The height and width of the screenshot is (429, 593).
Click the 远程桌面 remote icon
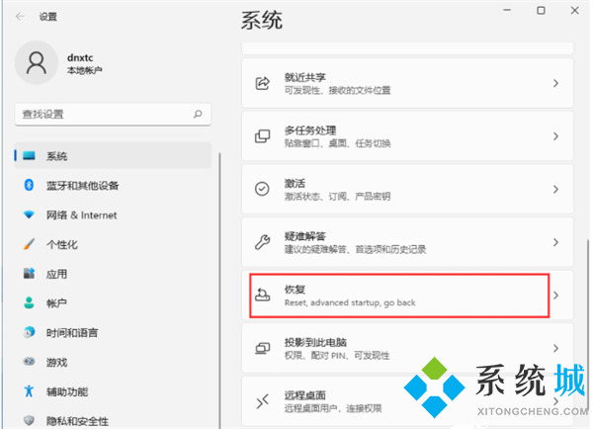[x=263, y=401]
